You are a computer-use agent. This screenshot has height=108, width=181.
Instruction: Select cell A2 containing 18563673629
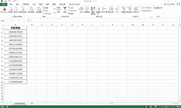click(x=15, y=32)
